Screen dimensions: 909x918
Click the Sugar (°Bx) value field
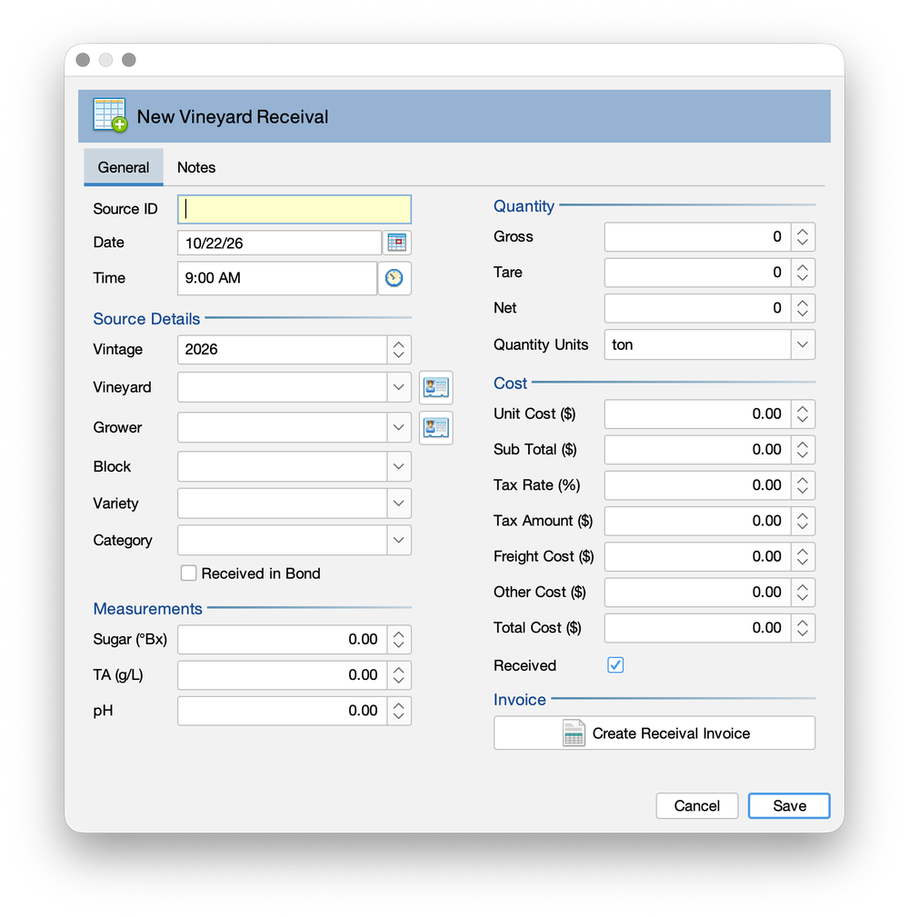[x=283, y=640]
